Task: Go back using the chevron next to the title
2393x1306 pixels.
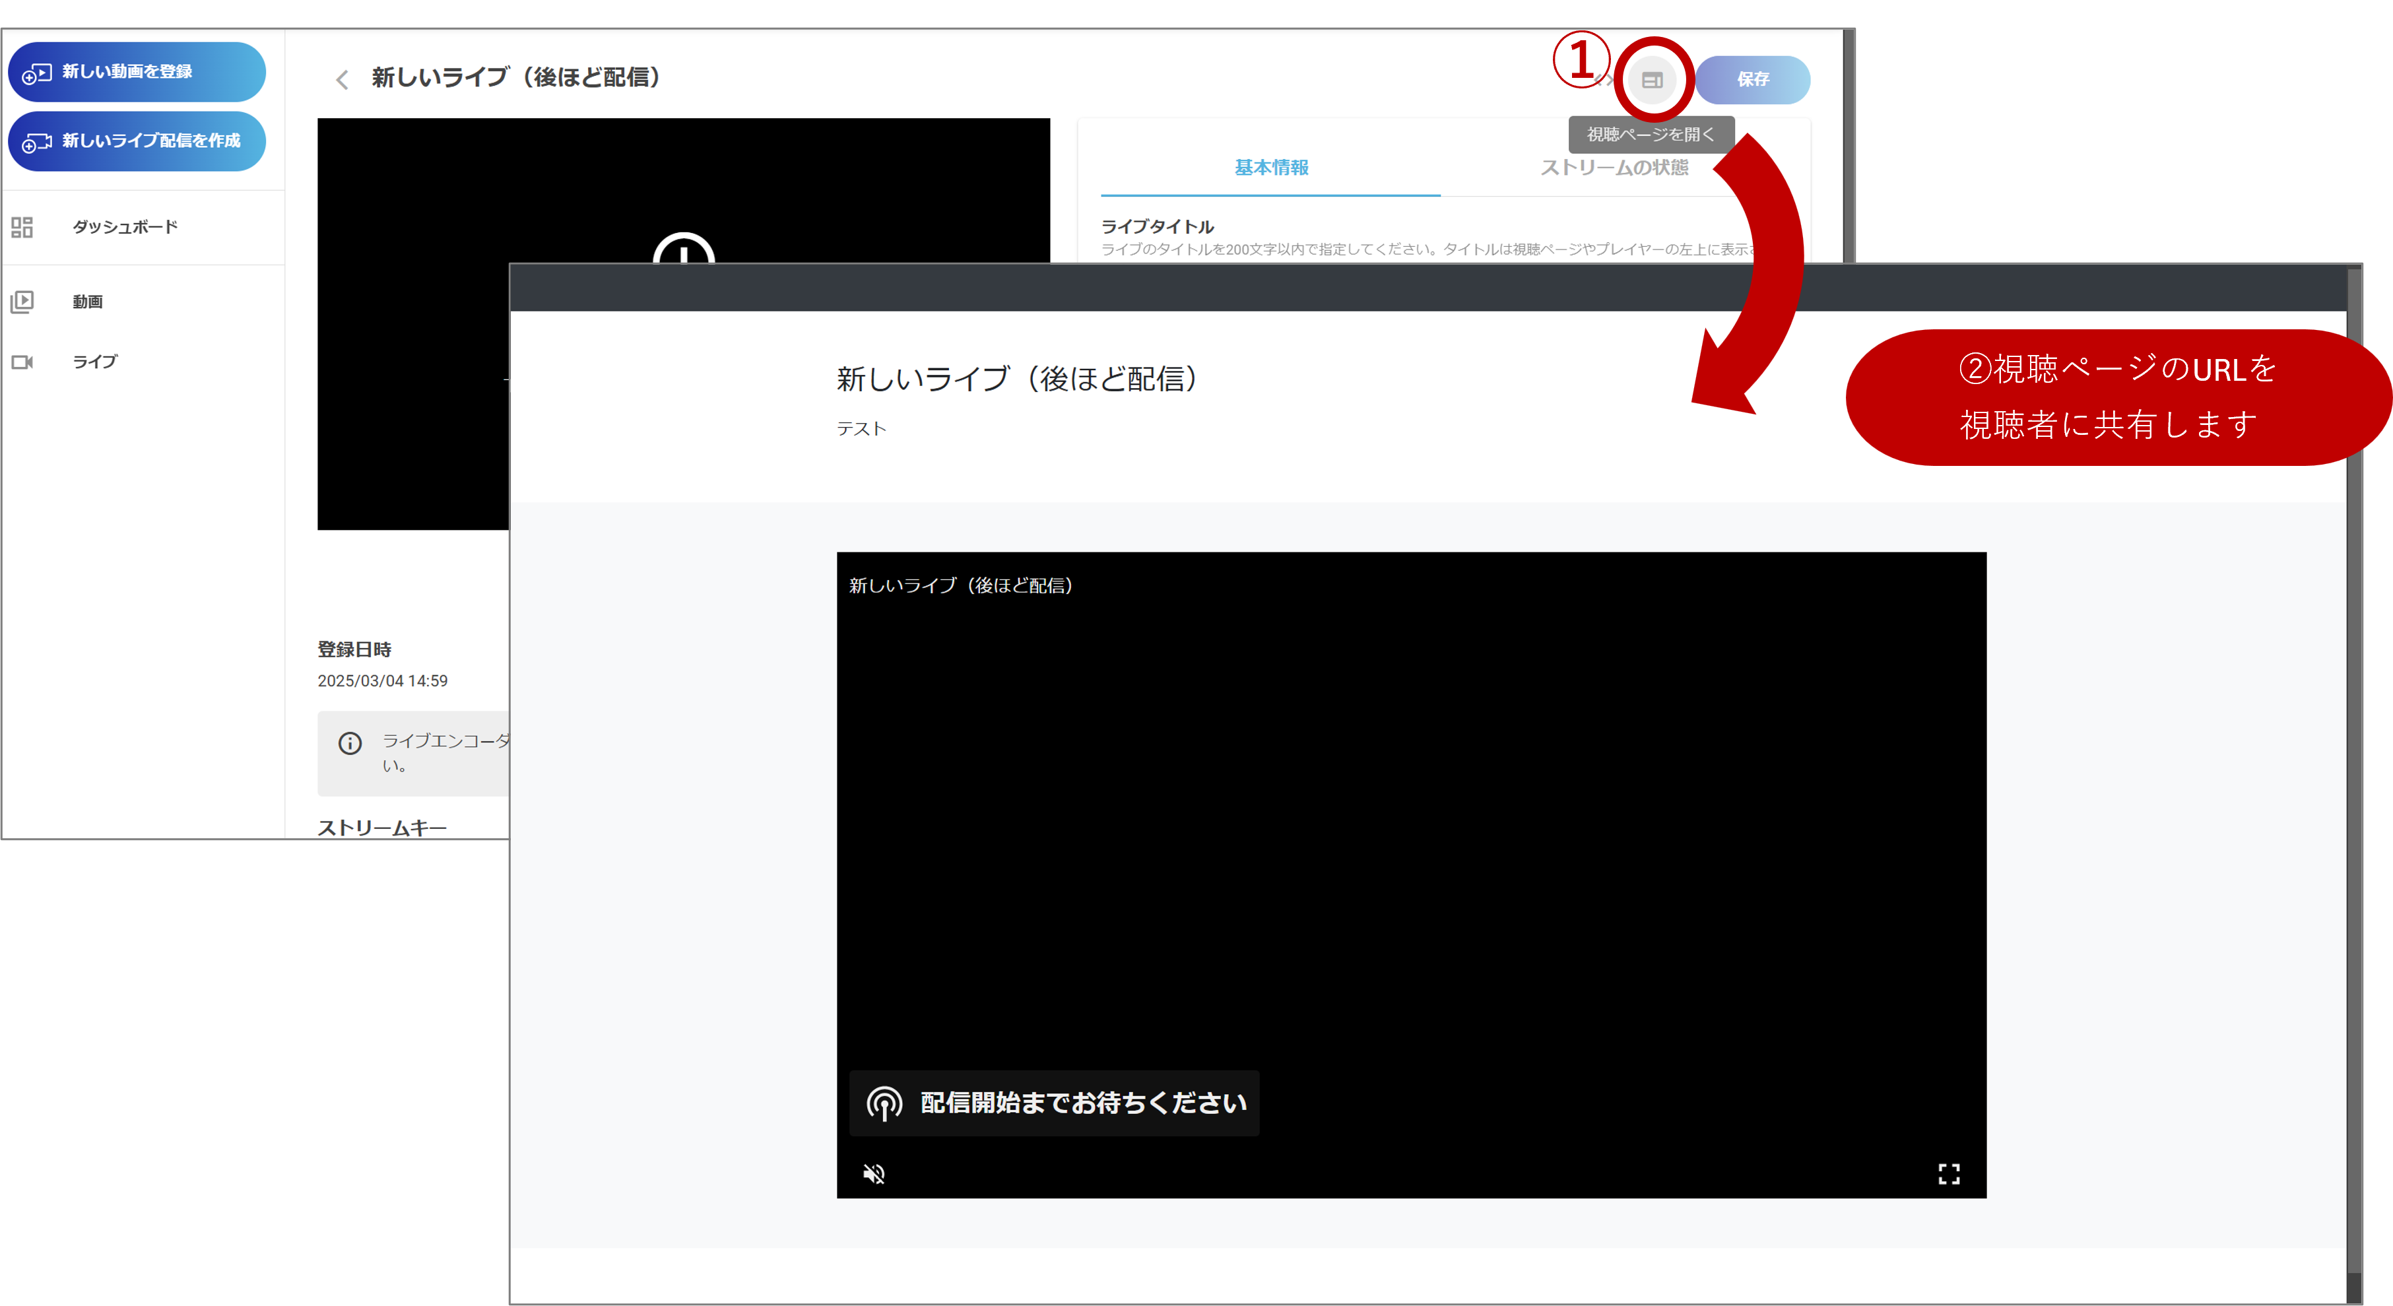Action: click(x=342, y=80)
